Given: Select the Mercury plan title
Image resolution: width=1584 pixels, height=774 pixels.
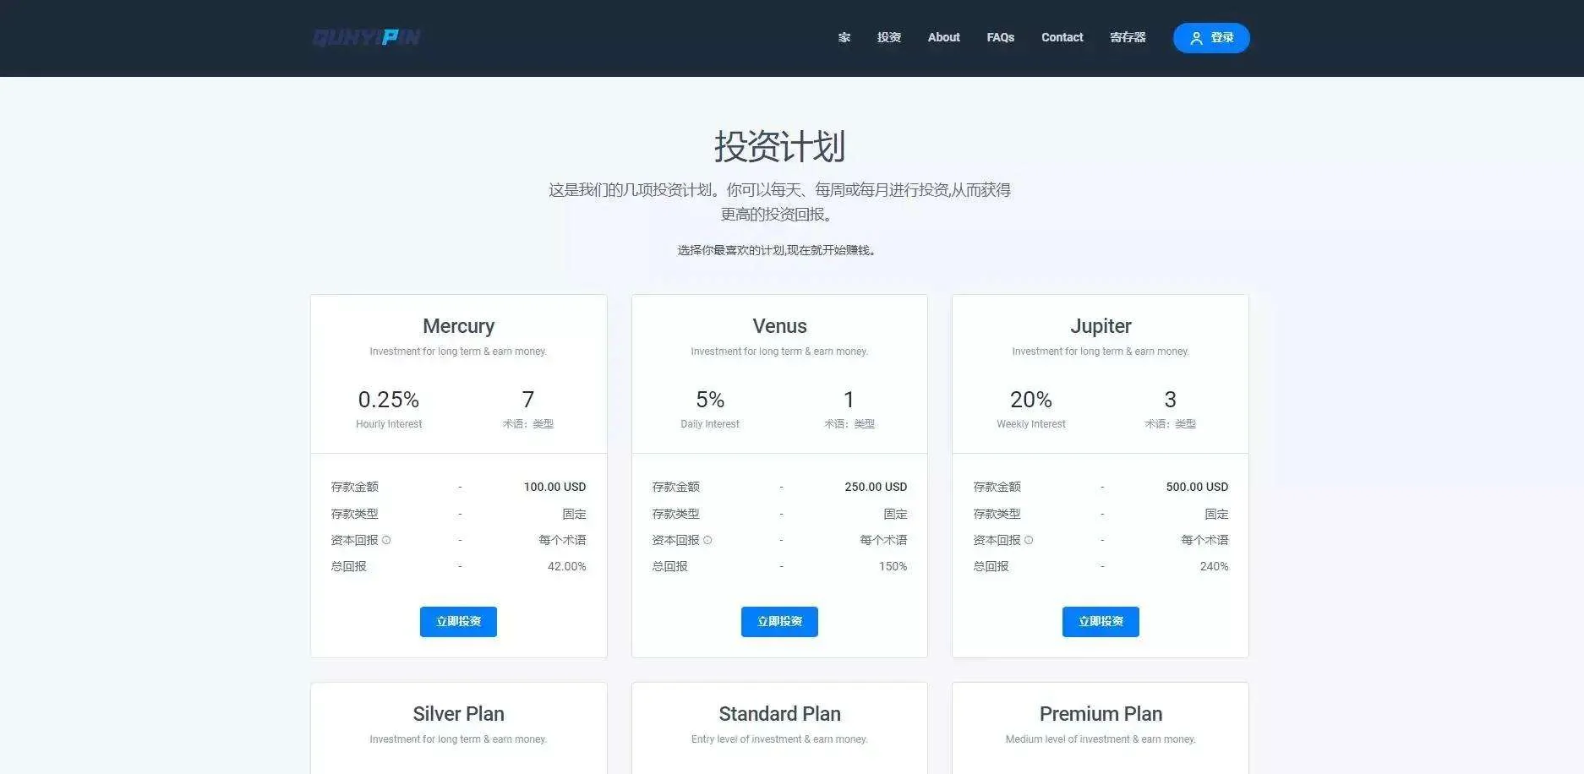Looking at the screenshot, I should (x=458, y=326).
